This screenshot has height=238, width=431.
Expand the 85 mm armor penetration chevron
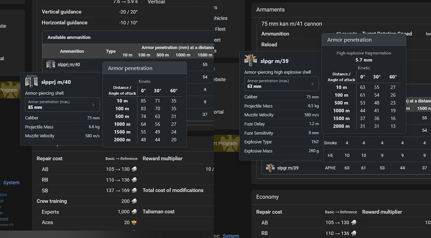93,105
